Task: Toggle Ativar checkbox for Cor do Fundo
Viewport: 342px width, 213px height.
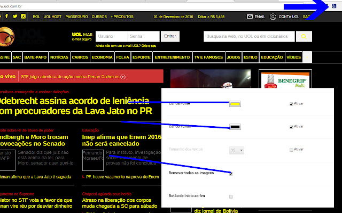Action: pos(291,127)
